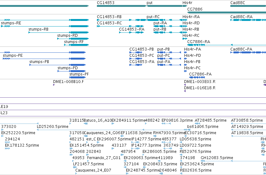
Task: Select EST bs61d06.5prime
Action: coord(188,130)
